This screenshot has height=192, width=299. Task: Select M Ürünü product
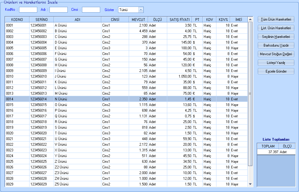pos(126,93)
